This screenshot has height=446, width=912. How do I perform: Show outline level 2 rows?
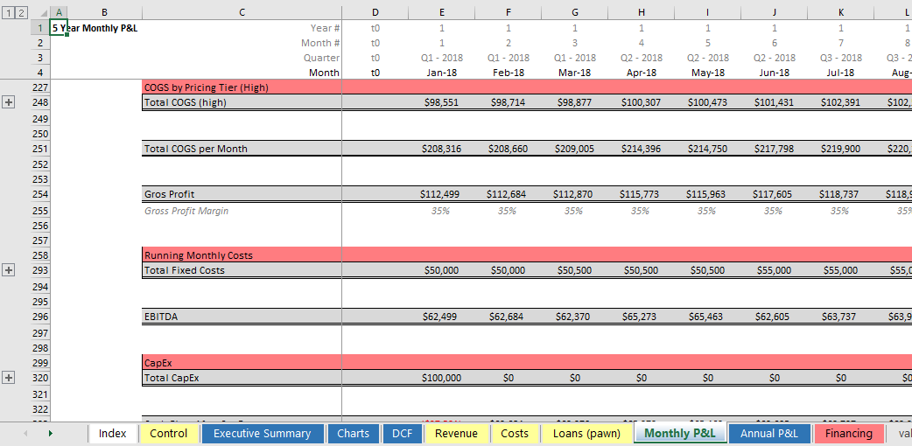point(21,11)
